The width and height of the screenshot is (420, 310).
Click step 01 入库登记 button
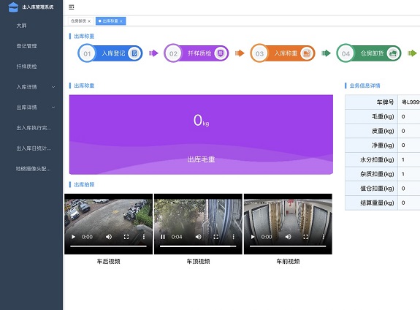point(110,53)
